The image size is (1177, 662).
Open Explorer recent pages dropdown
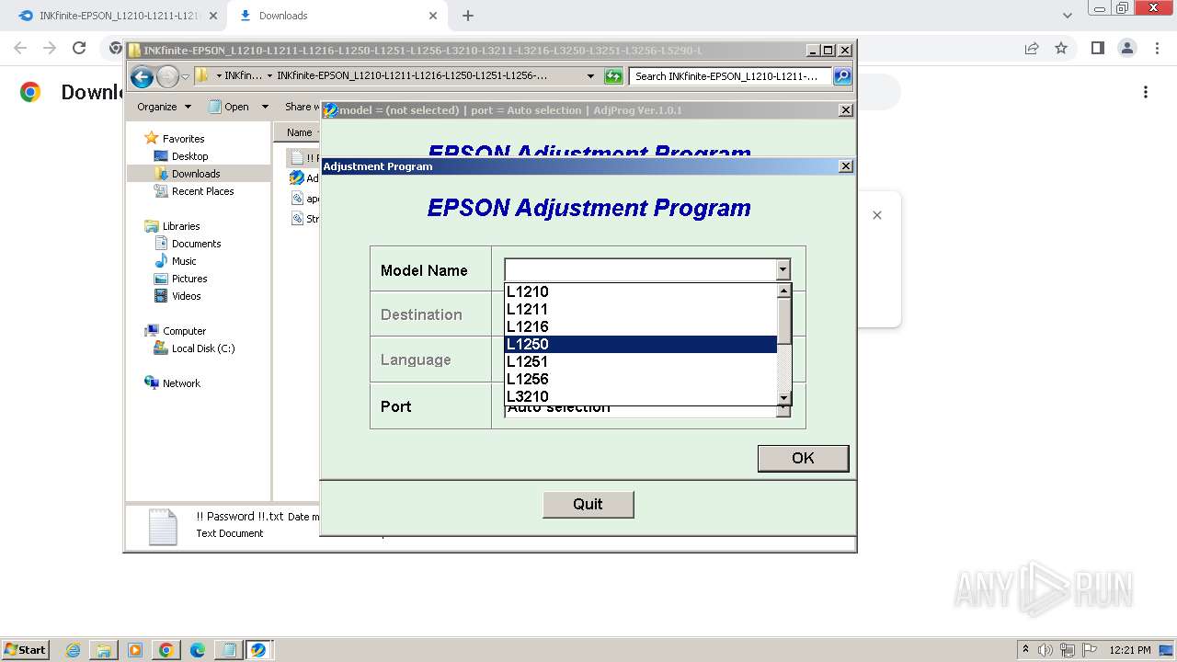point(185,76)
